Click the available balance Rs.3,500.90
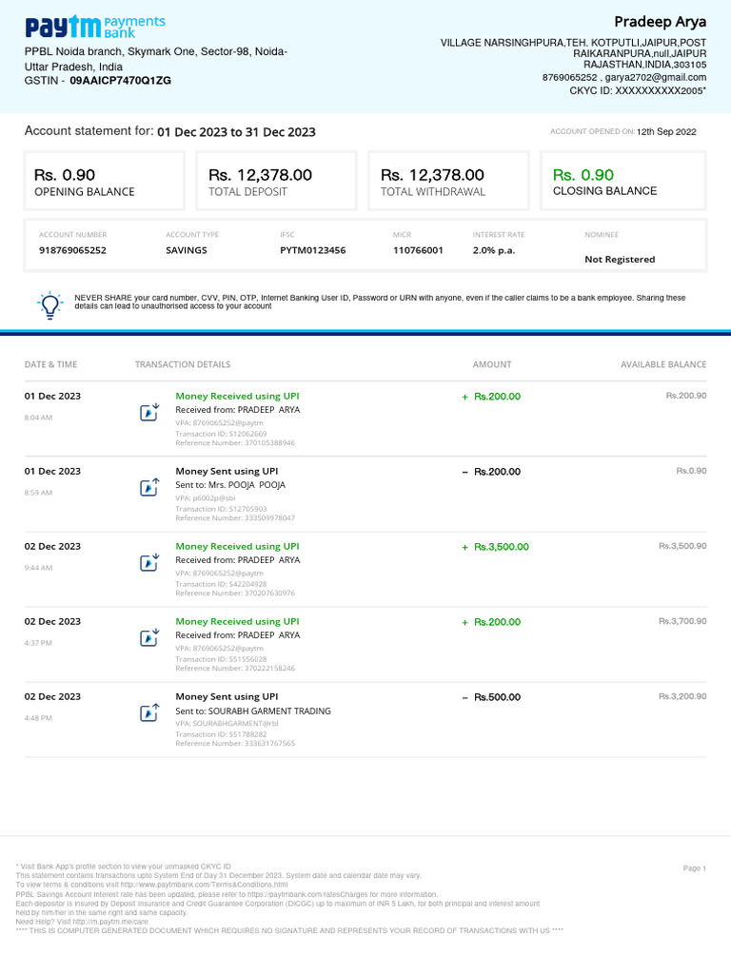 point(682,546)
